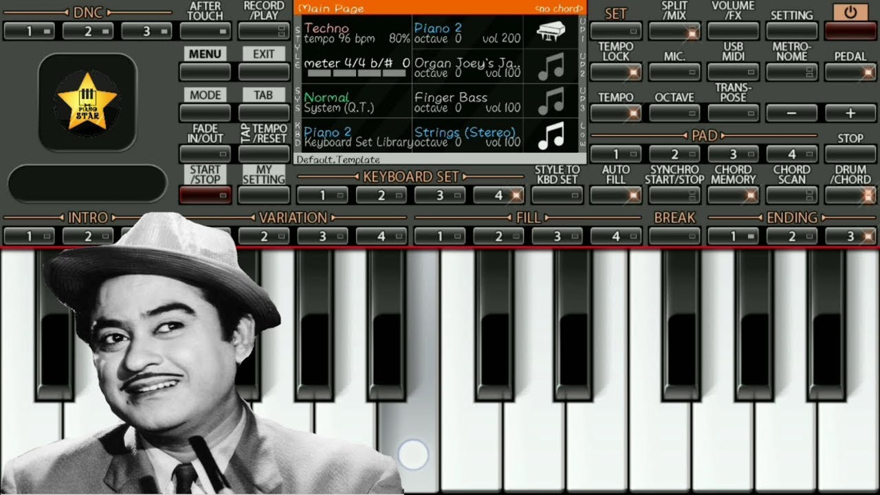
Task: Select Ending 3
Action: pos(850,236)
